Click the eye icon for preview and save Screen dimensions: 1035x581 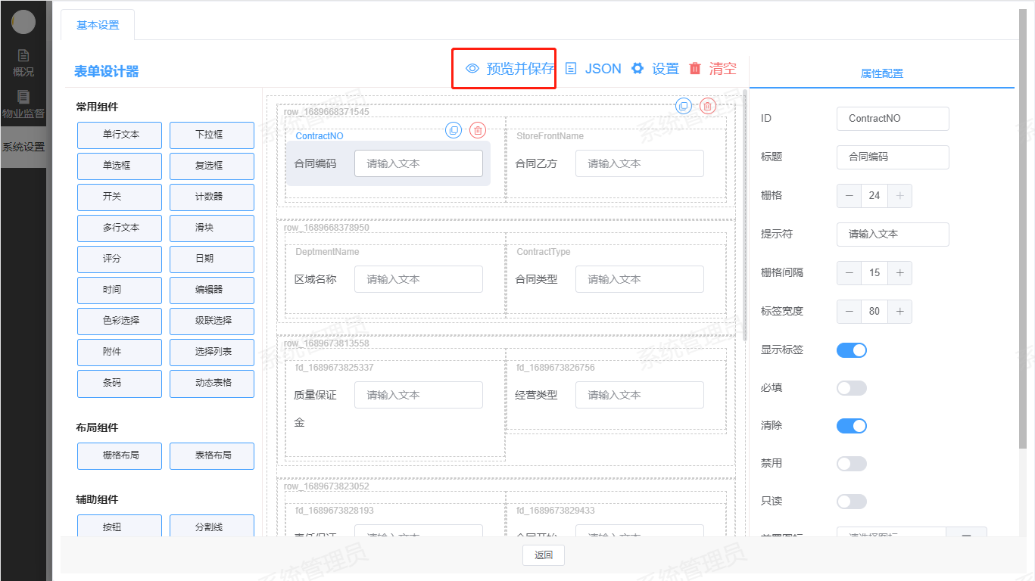(x=472, y=69)
